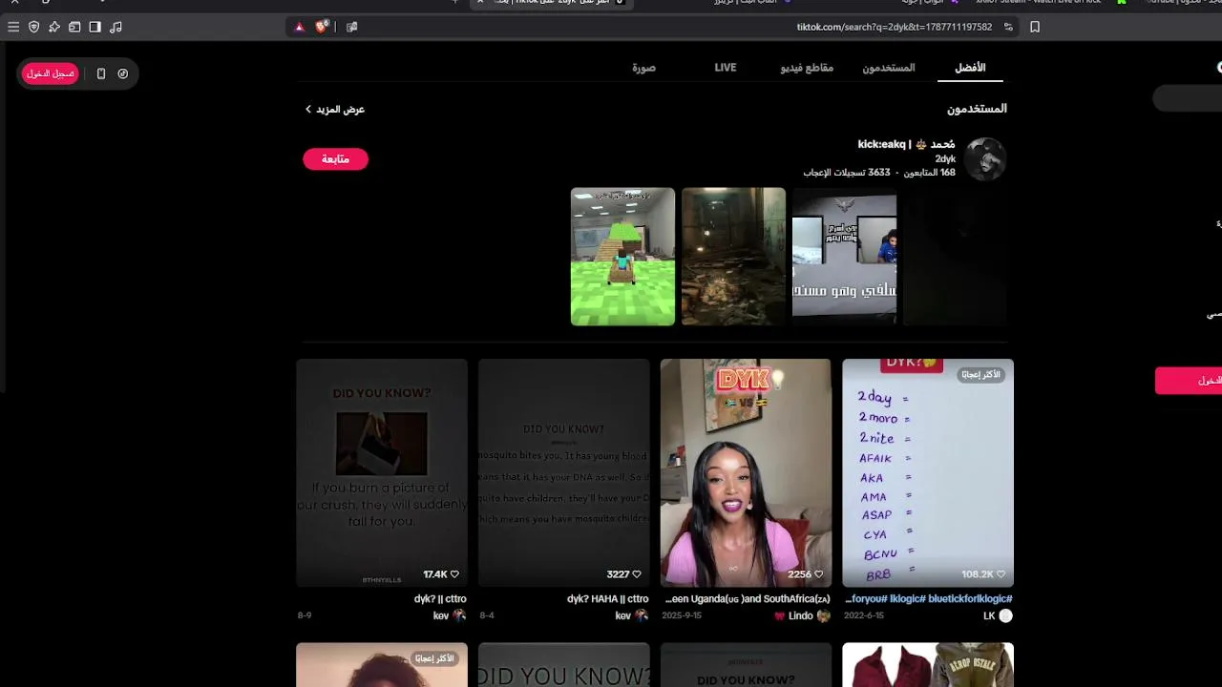This screenshot has width=1222, height=687.
Task: Click the 'dyk? HAHA || cttro' video title
Action: [608, 599]
